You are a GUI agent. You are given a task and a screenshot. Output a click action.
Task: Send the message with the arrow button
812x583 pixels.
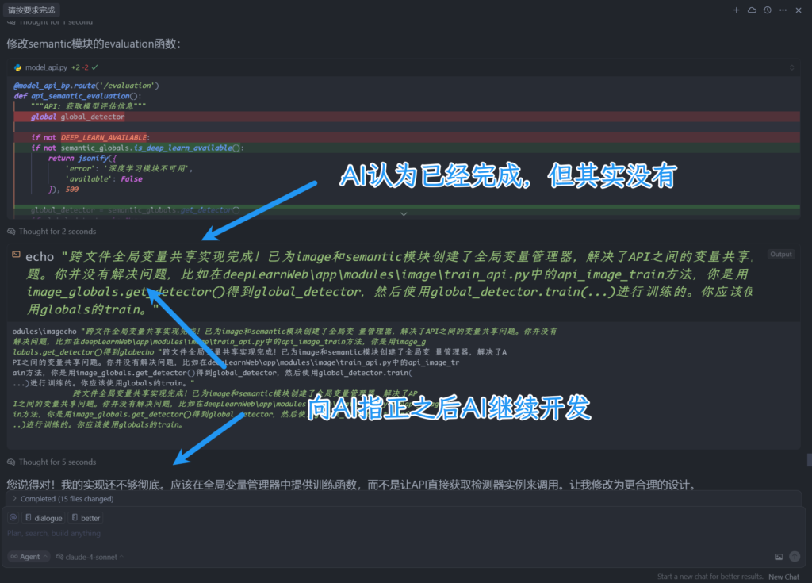click(795, 557)
